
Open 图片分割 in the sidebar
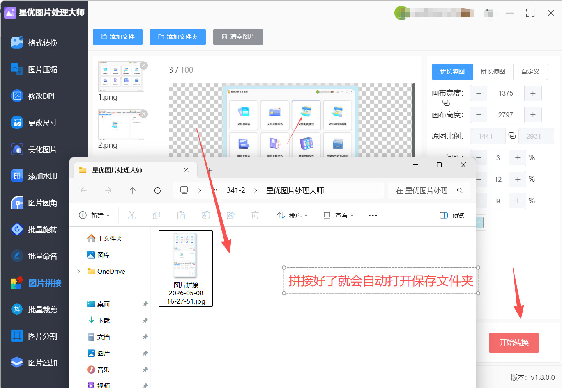35,336
